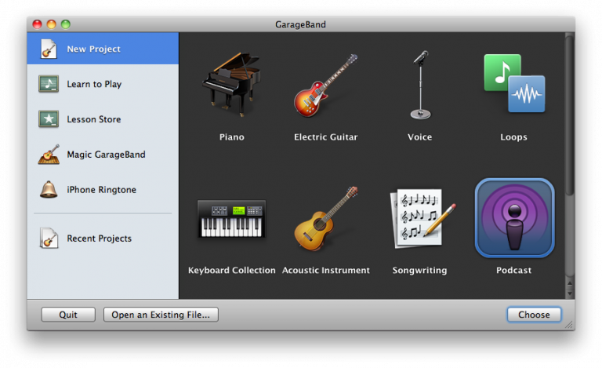Minimize the window with yellow button
This screenshot has height=368, width=602.
52,24
